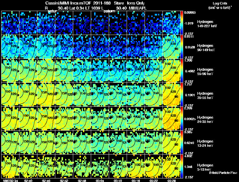Click the 02:40 time axis label
The width and height of the screenshot is (239, 182).
(28, 181)
